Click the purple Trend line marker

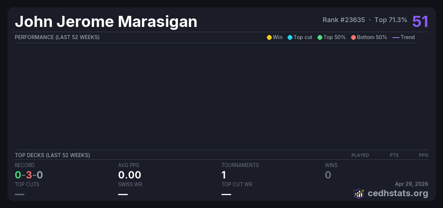click(396, 37)
